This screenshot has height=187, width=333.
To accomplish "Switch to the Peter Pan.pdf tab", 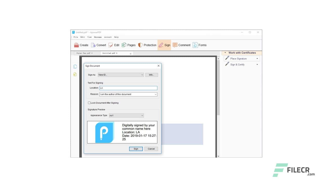I will pos(84,53).
